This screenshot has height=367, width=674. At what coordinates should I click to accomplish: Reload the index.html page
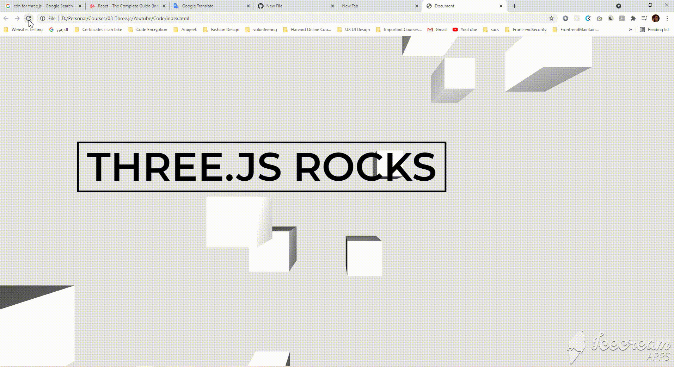coord(28,18)
